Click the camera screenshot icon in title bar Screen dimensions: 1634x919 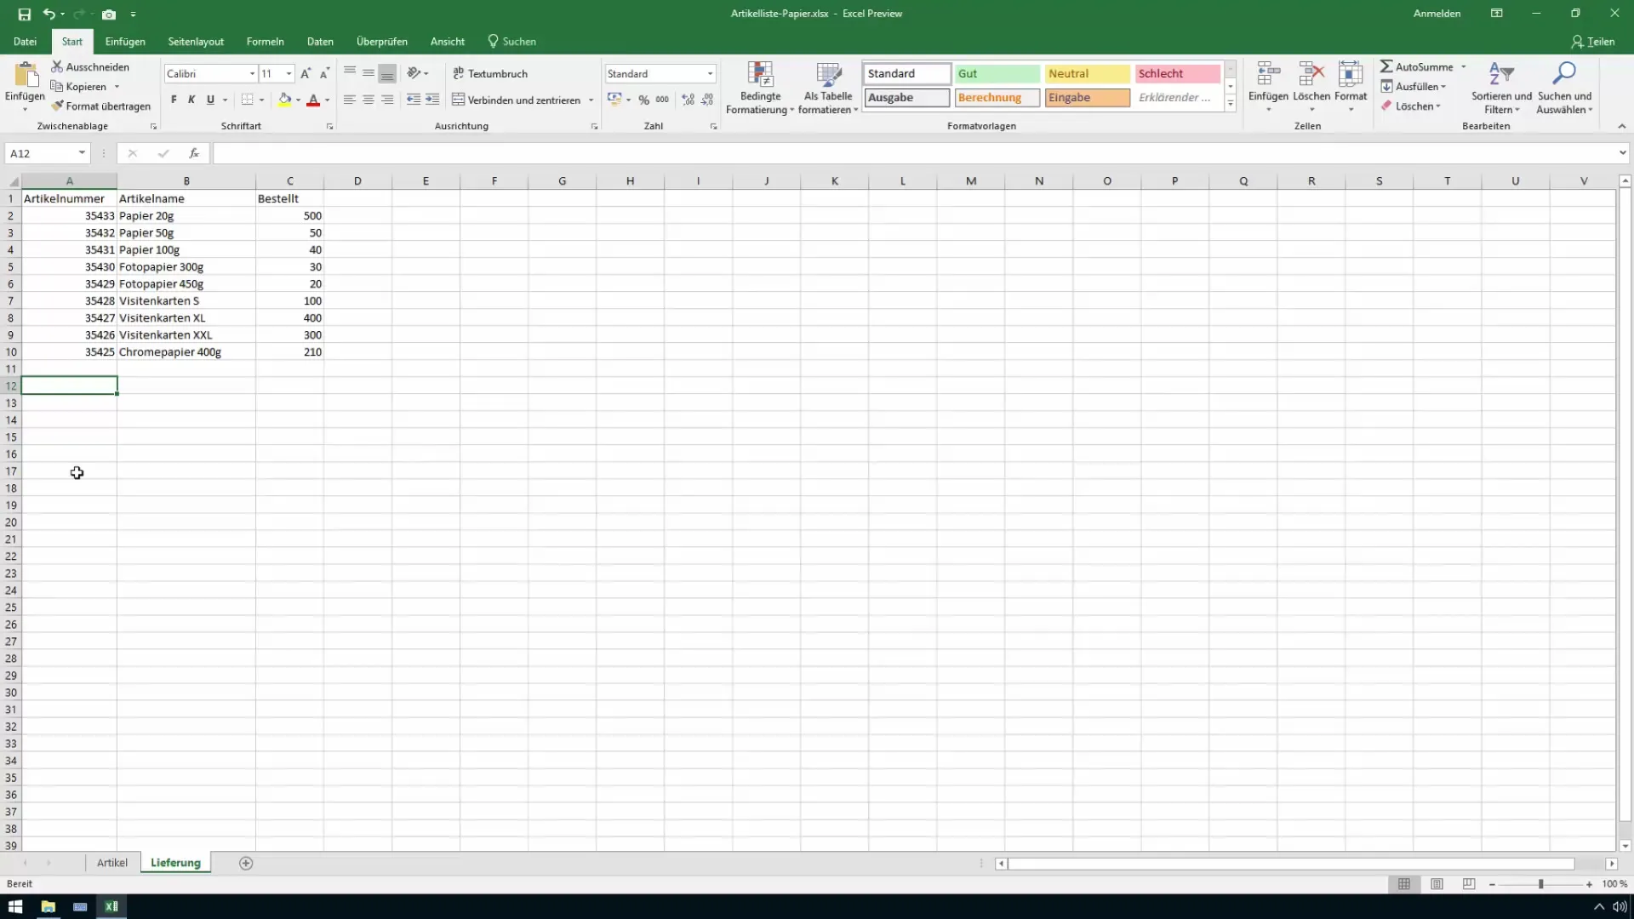coord(109,14)
